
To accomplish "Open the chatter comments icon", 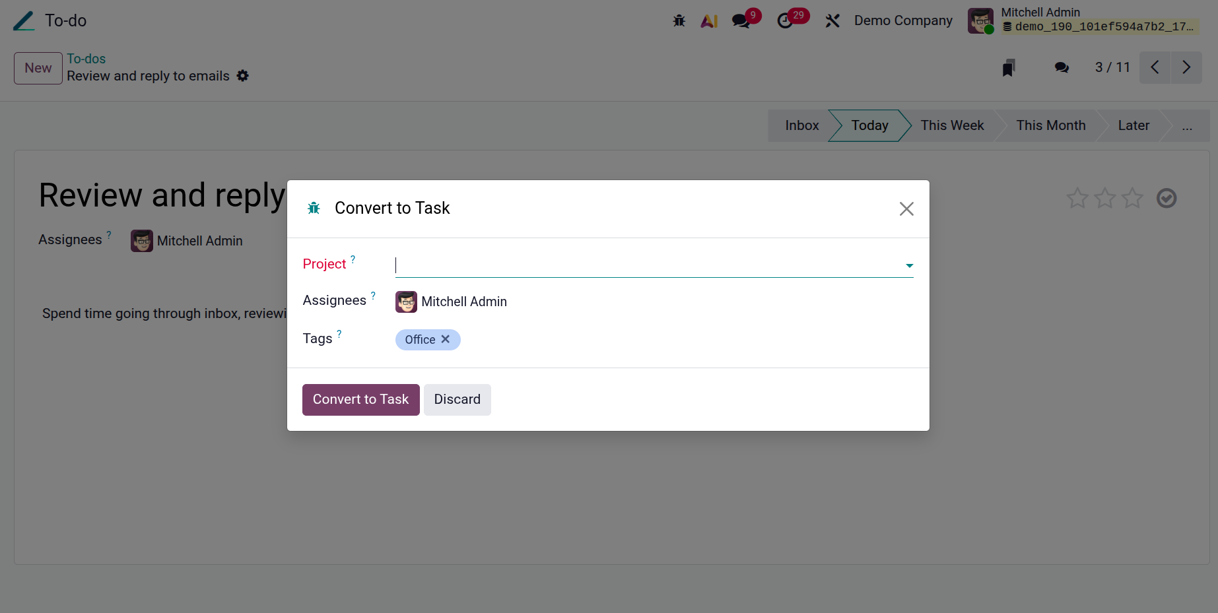I will (1062, 67).
